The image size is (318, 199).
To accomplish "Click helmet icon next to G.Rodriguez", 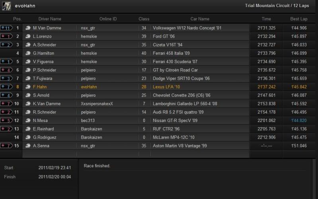I will [x=28, y=137].
